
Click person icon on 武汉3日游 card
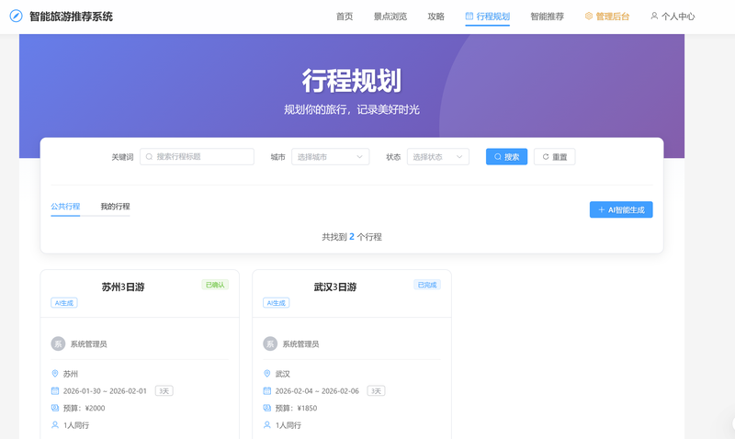267,425
